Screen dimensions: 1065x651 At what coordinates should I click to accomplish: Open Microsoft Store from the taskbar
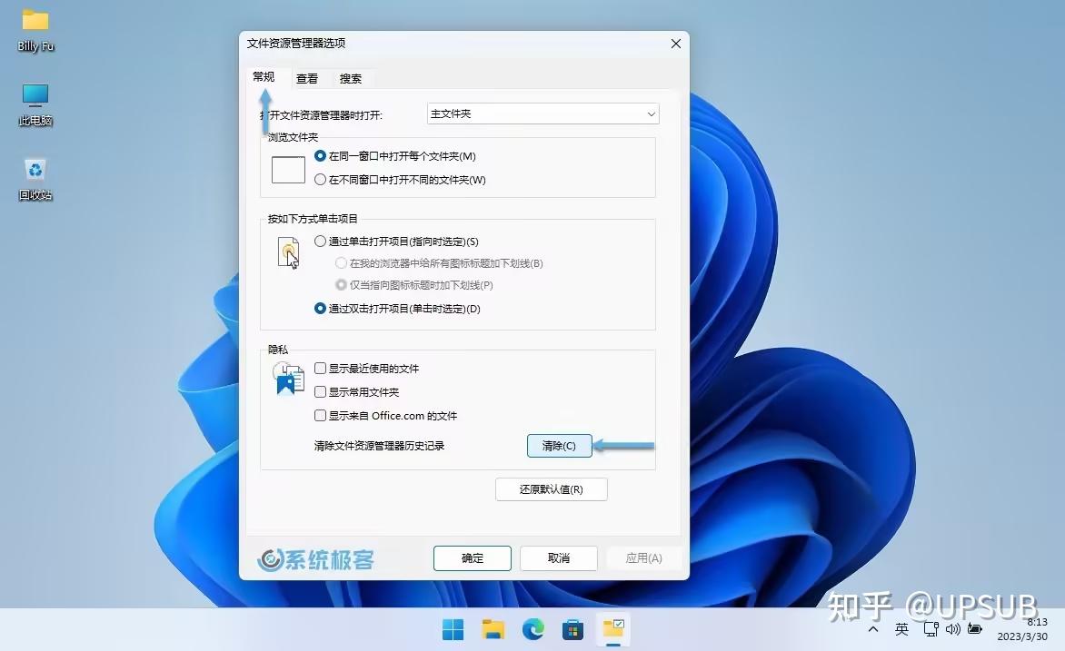coord(573,628)
